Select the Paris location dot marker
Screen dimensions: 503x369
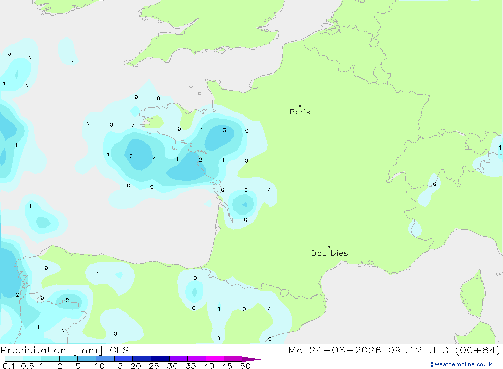point(300,105)
